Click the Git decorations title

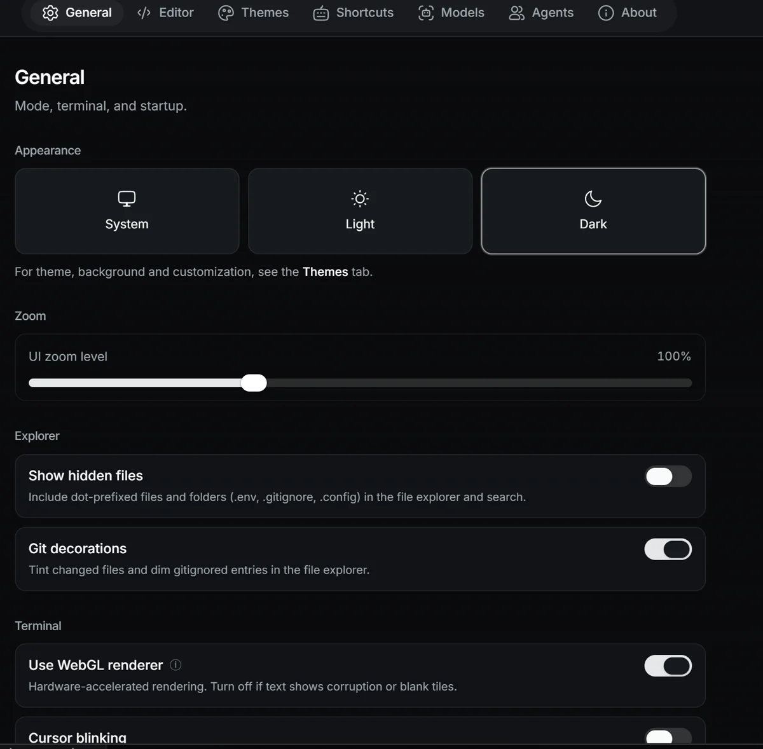78,548
